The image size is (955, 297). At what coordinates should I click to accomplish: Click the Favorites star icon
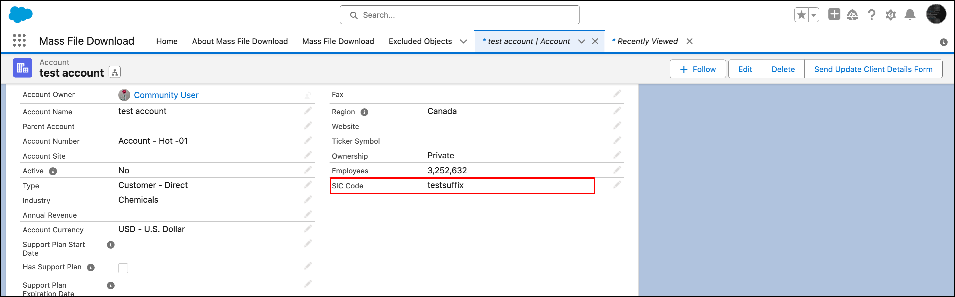[801, 15]
